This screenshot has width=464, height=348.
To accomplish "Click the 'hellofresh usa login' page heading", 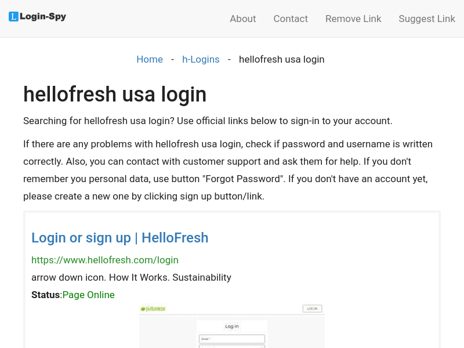I will pyautogui.click(x=115, y=95).
